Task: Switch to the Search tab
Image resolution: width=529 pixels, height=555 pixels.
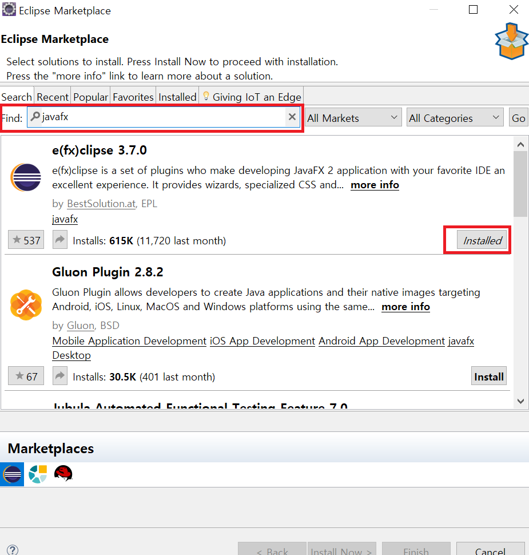Action: coord(17,97)
